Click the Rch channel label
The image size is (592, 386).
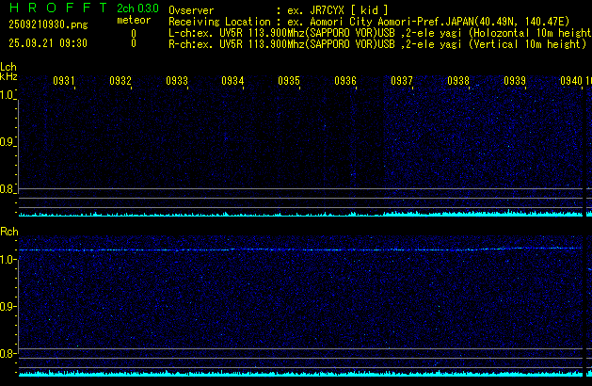tap(8, 232)
